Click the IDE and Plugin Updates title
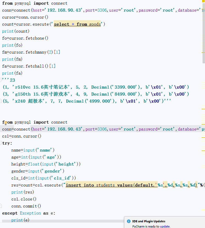Image resolution: width=205 pixels, height=228 pixels. (149, 221)
